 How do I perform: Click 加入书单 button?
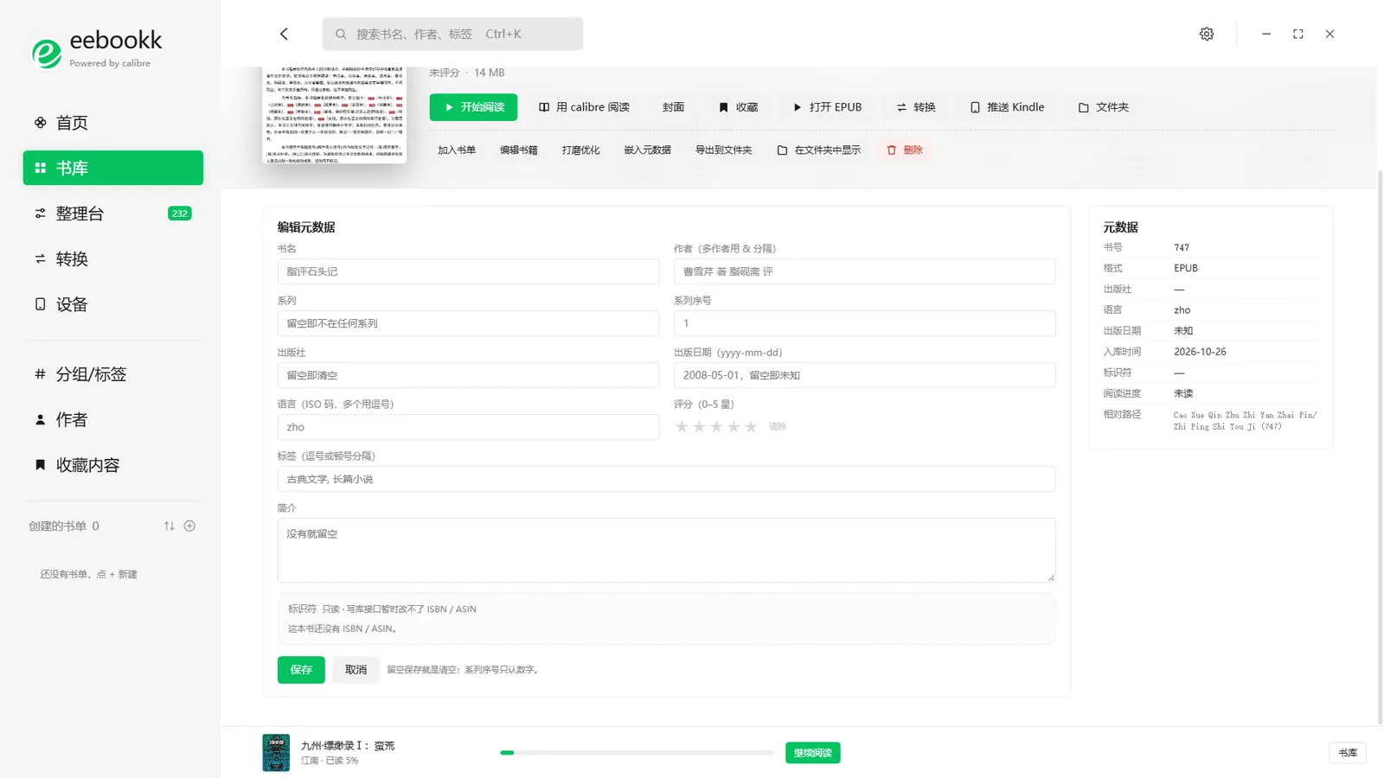[x=457, y=150]
